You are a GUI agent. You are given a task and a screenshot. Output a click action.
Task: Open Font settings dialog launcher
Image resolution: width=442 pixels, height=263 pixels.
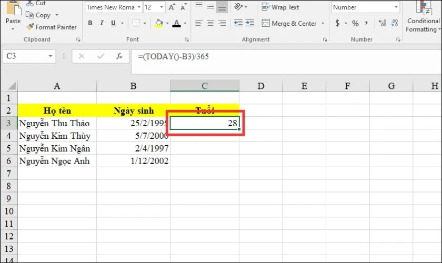[x=187, y=40]
